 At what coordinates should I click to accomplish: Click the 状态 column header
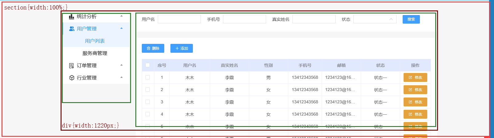pos(380,65)
